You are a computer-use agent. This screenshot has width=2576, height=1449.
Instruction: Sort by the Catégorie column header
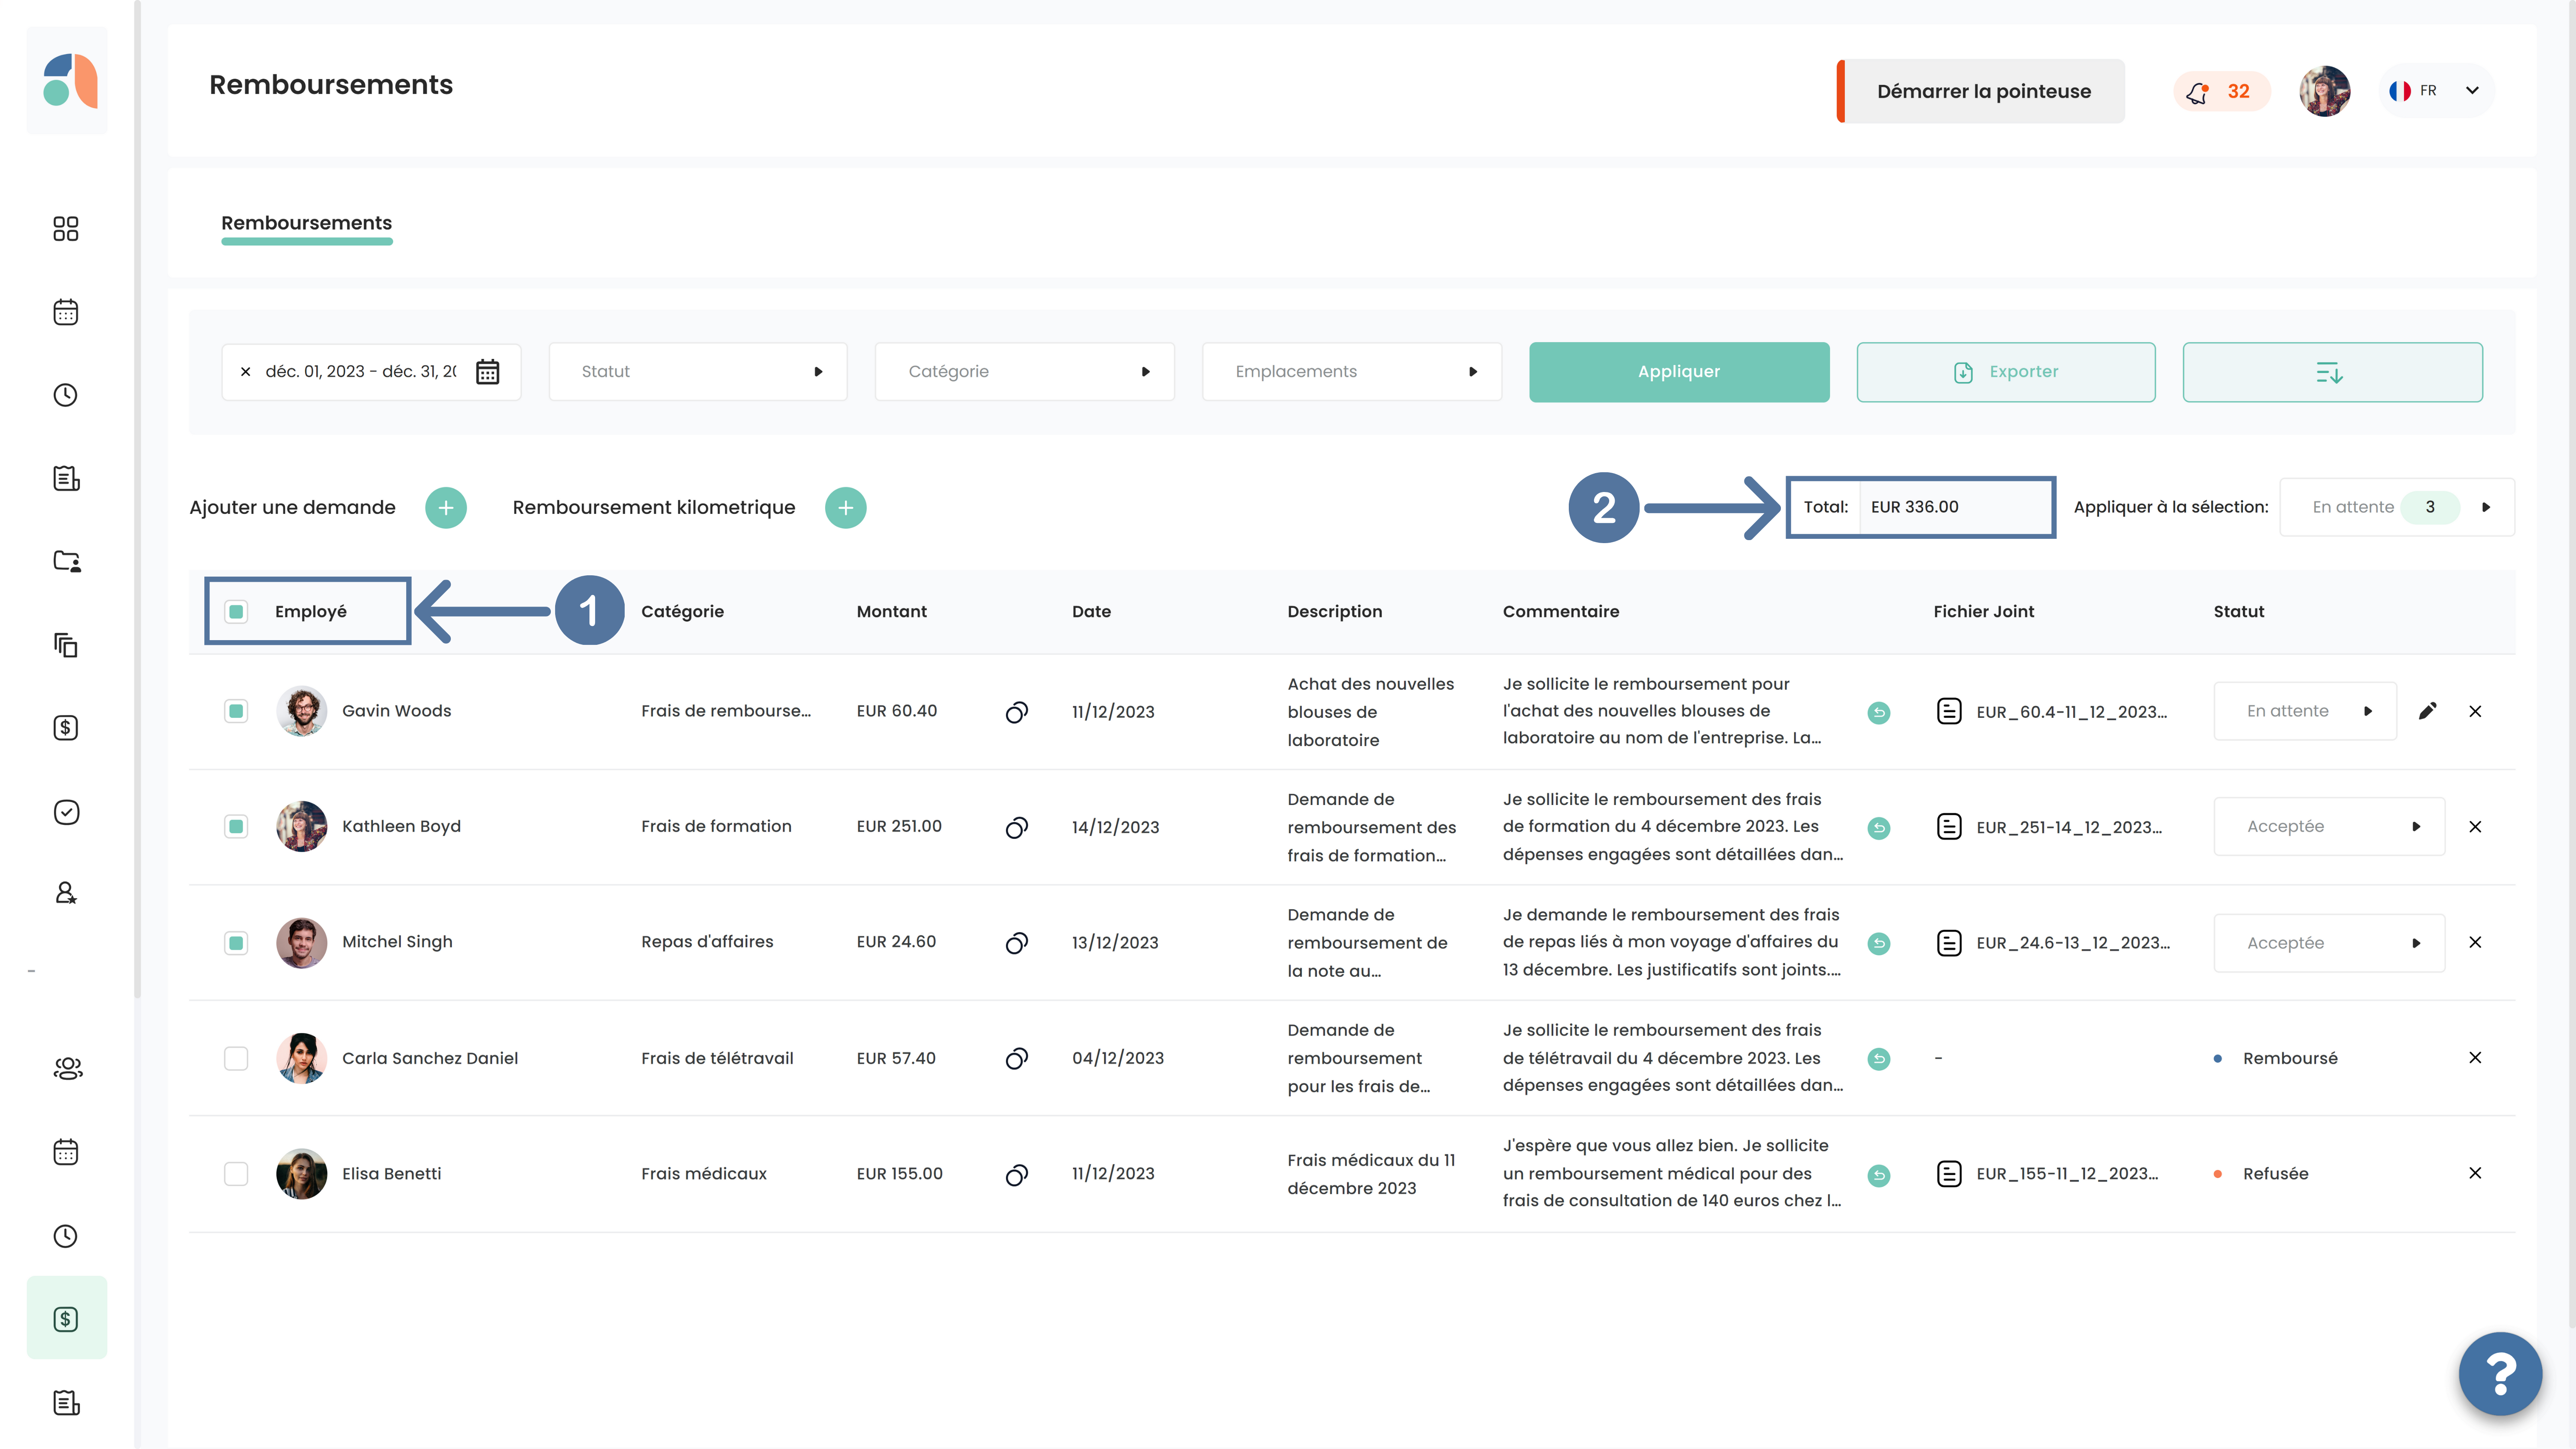[682, 611]
